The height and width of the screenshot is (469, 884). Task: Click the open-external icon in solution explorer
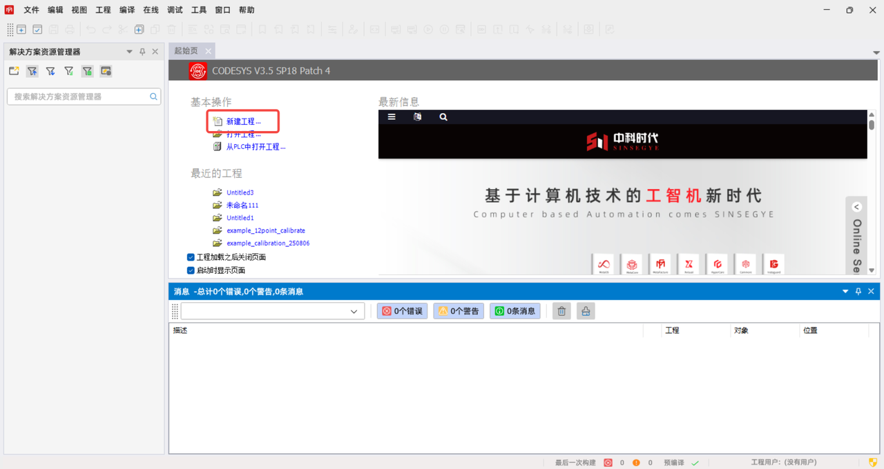click(14, 71)
